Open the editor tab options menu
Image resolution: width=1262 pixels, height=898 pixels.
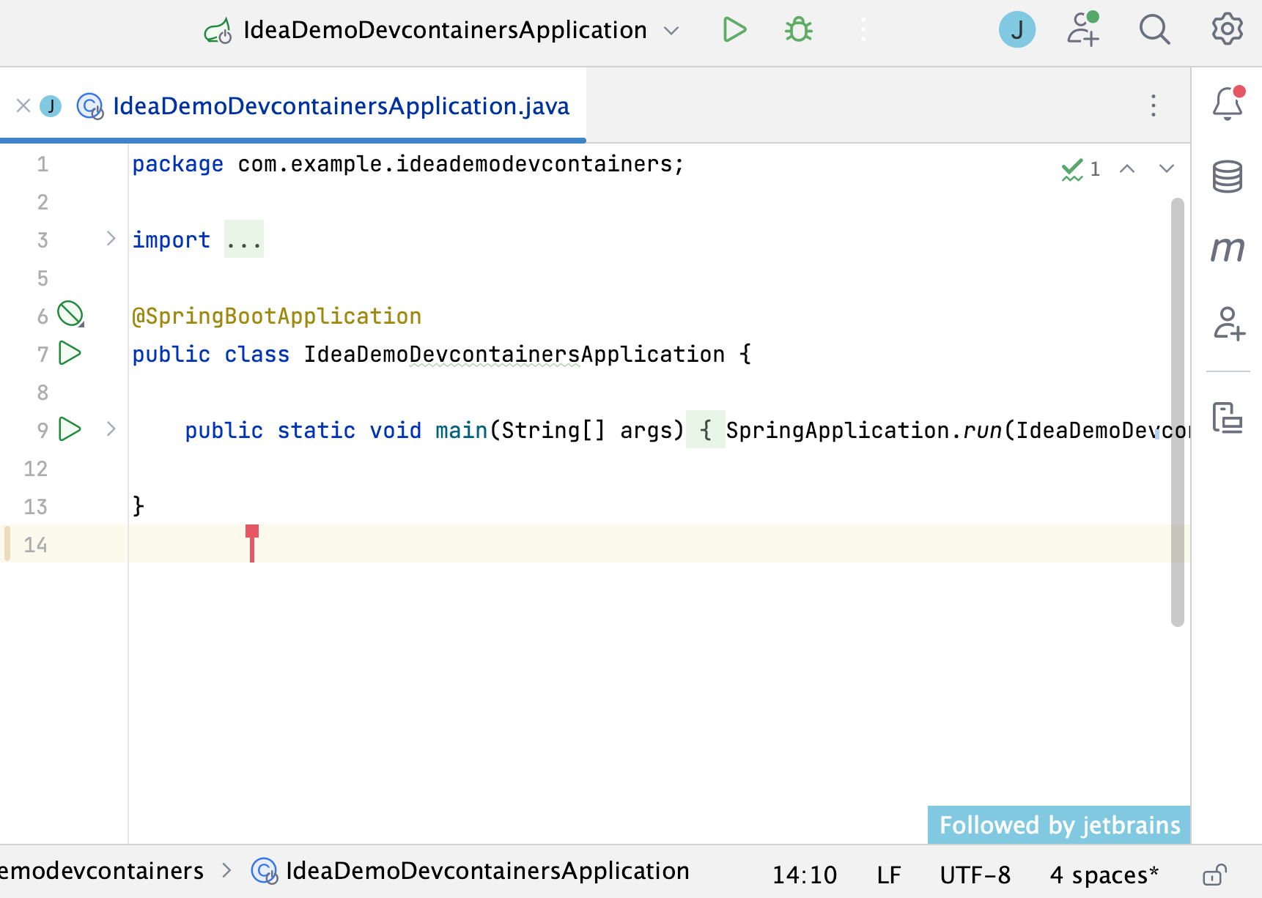tap(1154, 105)
